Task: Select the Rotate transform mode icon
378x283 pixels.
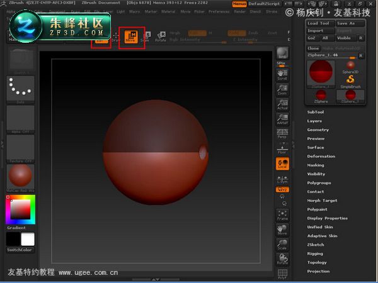Action: (161, 37)
